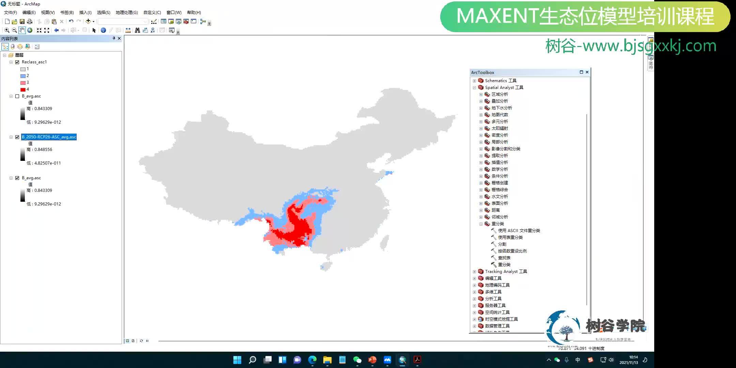Open Go To XY tool
This screenshot has height=368, width=736.
click(153, 30)
